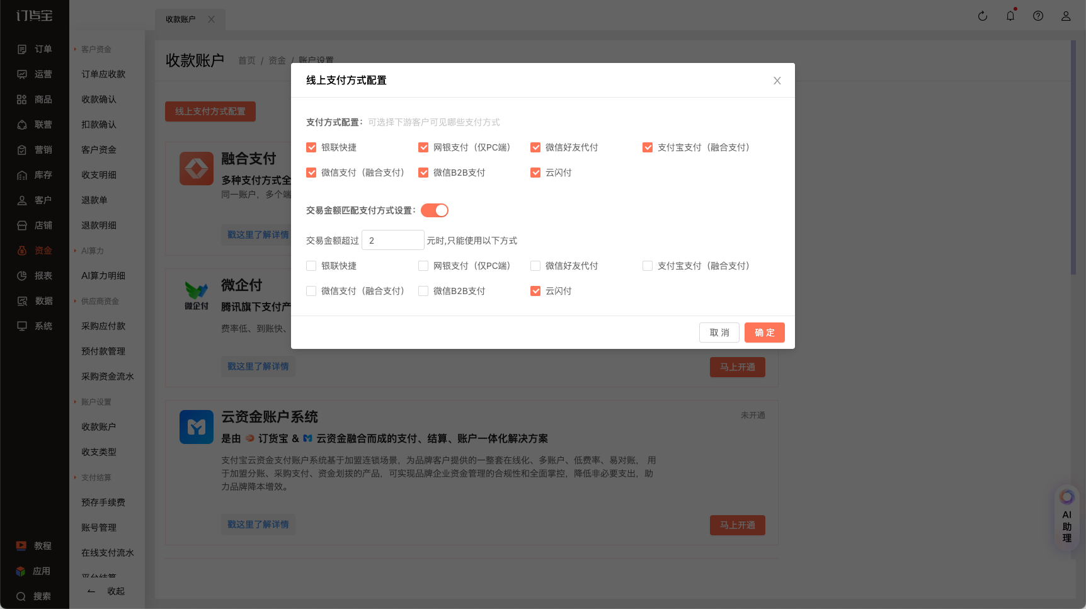Open the 资金 sidebar module
Screen dimensions: 1086x609
(x=35, y=251)
